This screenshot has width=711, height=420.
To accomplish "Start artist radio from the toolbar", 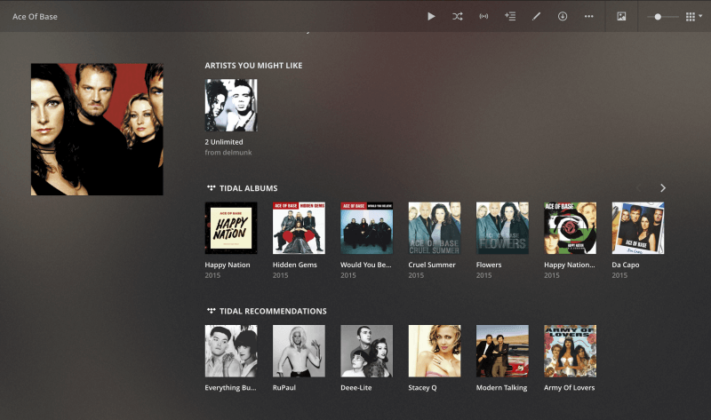I will 483,16.
